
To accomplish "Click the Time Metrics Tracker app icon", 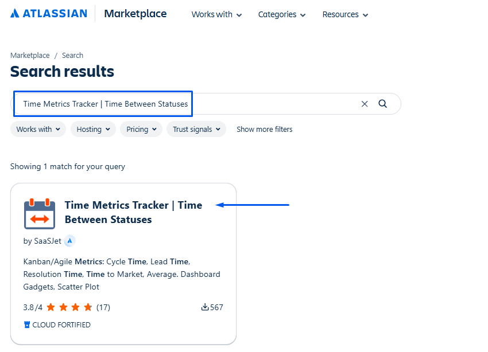I will coord(40,213).
